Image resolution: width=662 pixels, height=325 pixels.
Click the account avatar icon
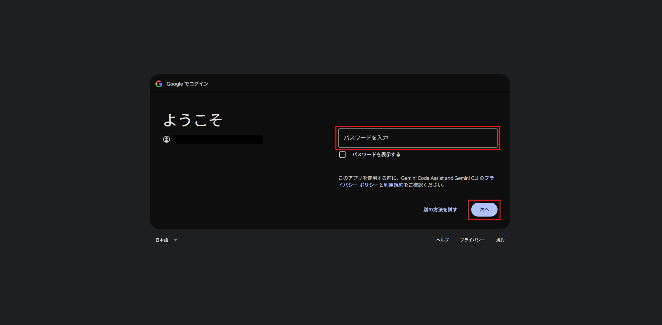[x=167, y=139]
